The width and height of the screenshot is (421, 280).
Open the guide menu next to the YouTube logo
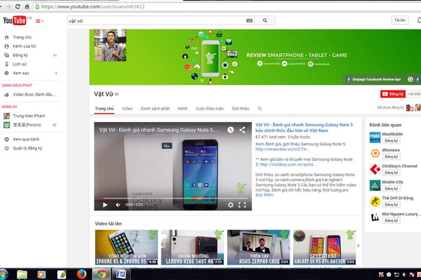(x=39, y=21)
